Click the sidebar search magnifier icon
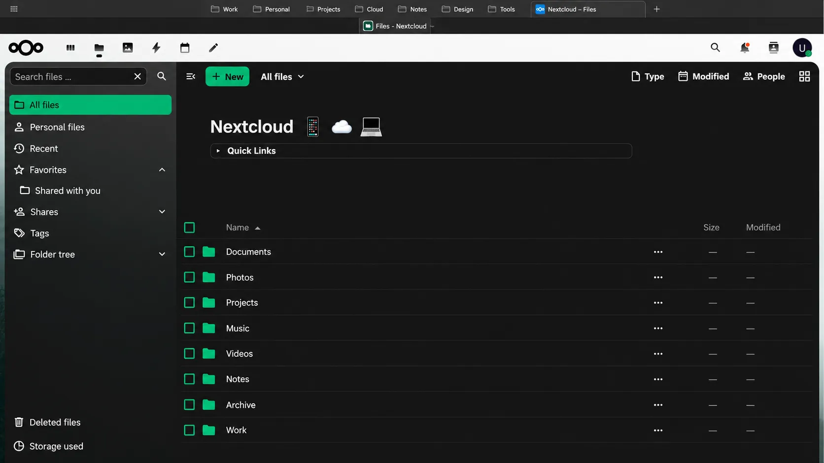 pyautogui.click(x=162, y=76)
